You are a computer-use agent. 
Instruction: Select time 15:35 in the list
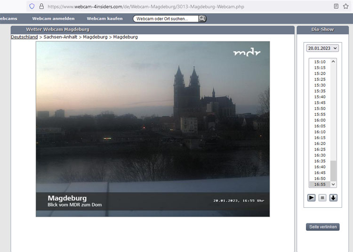[x=320, y=91]
